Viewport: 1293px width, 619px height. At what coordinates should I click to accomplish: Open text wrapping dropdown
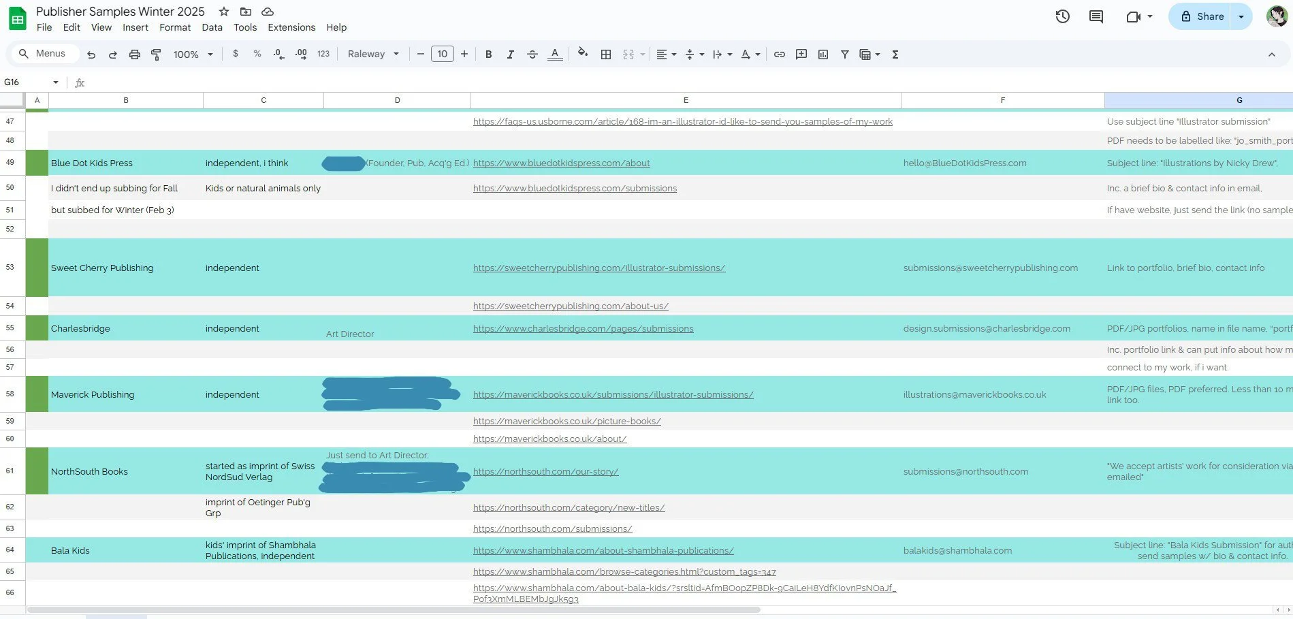(x=722, y=54)
